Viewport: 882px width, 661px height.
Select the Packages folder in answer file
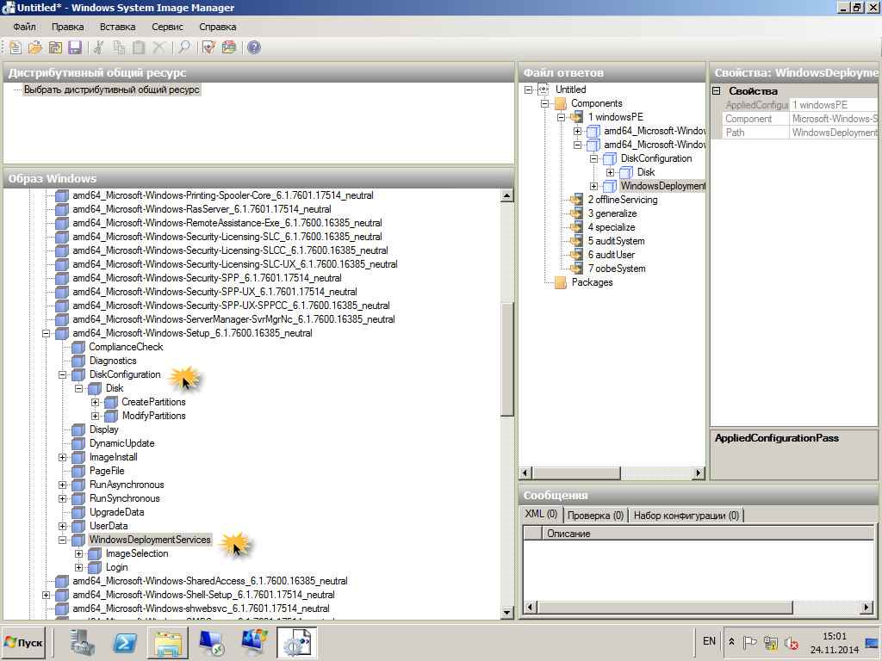(x=592, y=282)
